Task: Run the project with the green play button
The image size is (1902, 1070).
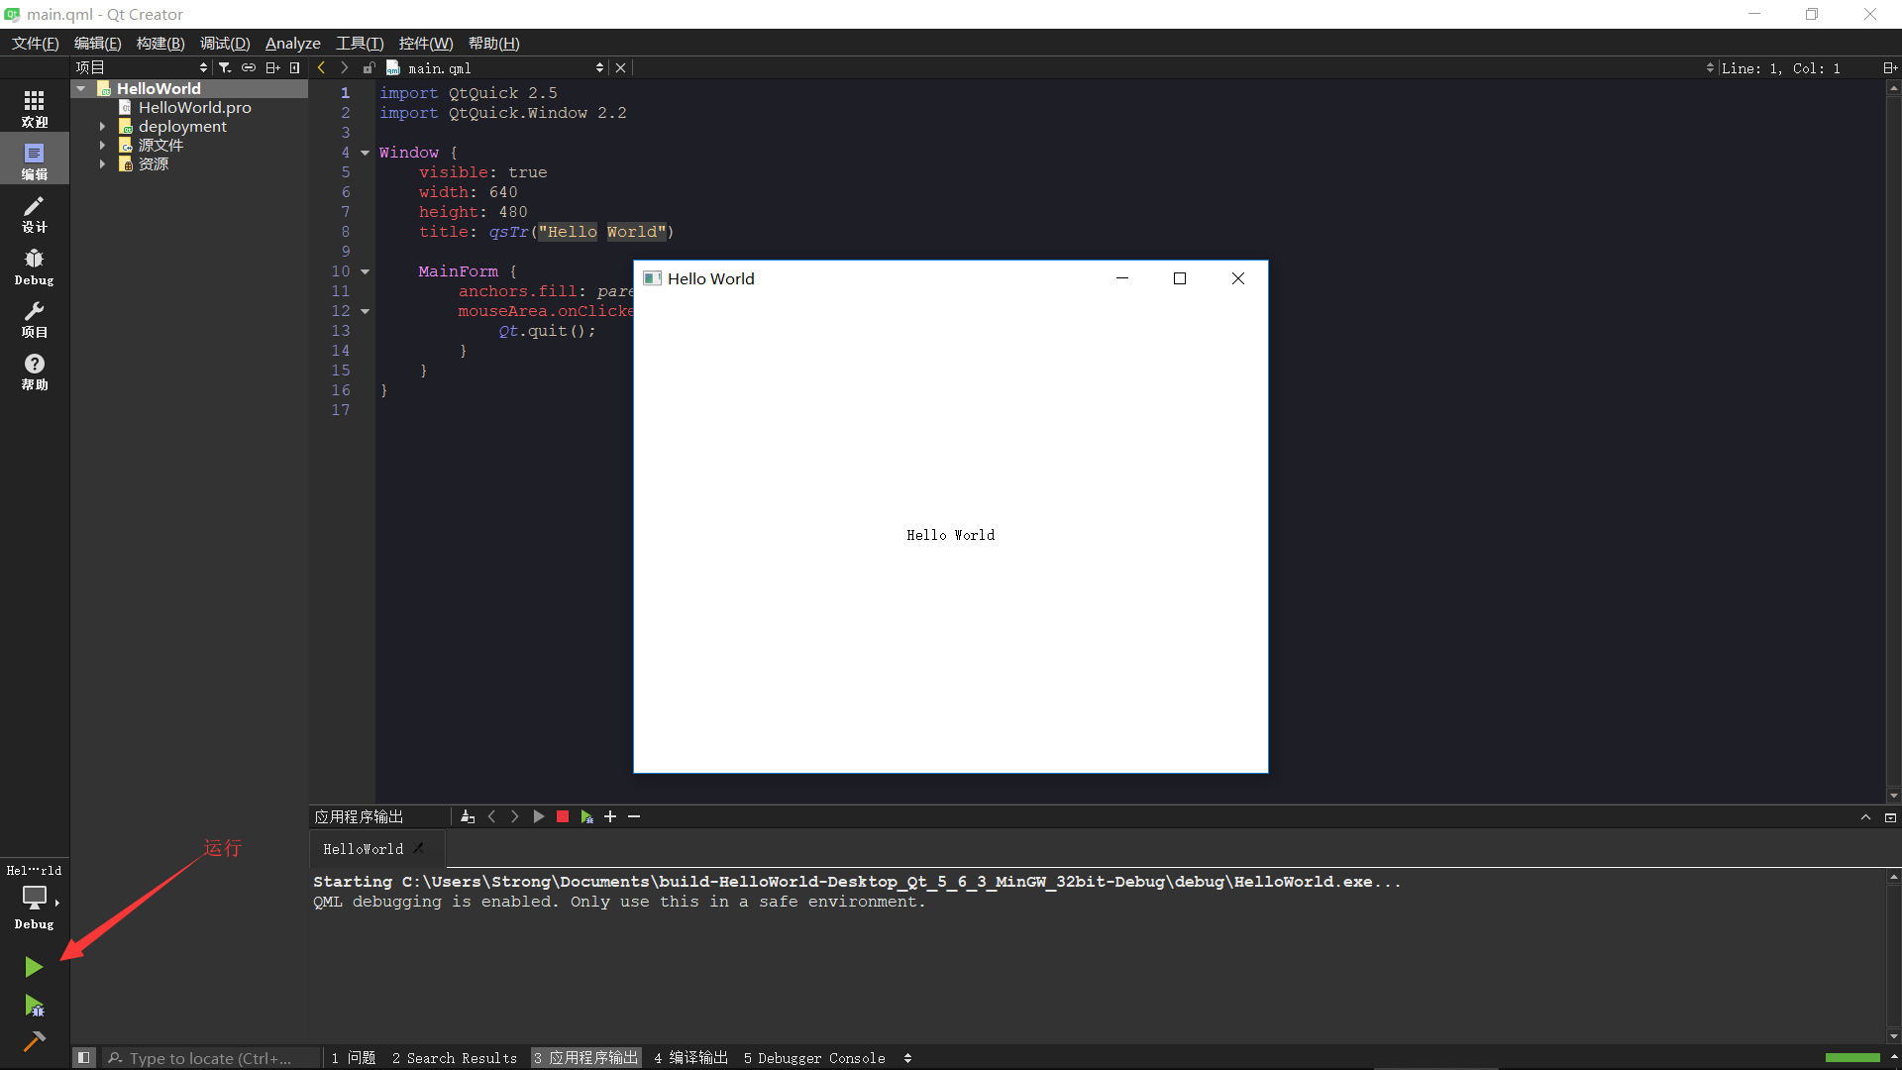Action: [34, 967]
